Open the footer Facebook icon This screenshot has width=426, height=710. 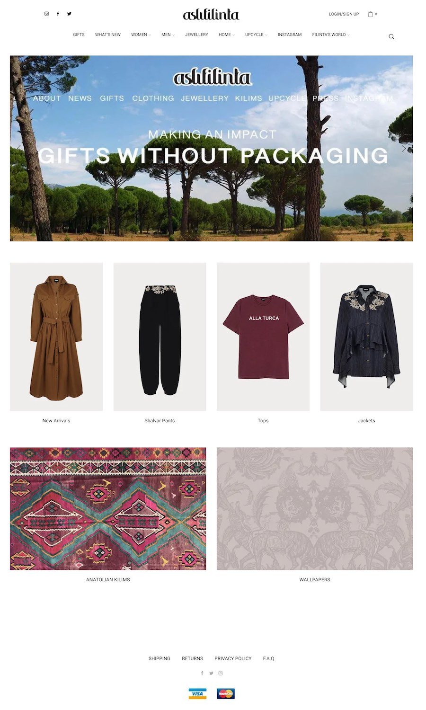pos(202,673)
